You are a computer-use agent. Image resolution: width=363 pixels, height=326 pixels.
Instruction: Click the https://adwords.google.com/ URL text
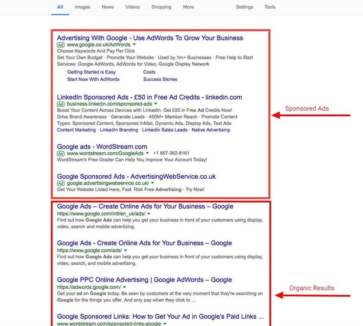pyautogui.click(x=89, y=287)
